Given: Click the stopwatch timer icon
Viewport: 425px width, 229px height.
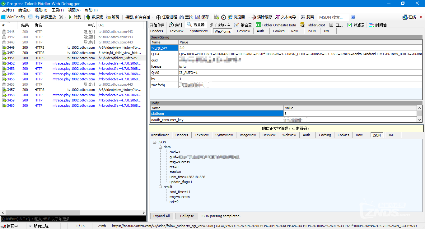Looking at the screenshot, I should 223,17.
